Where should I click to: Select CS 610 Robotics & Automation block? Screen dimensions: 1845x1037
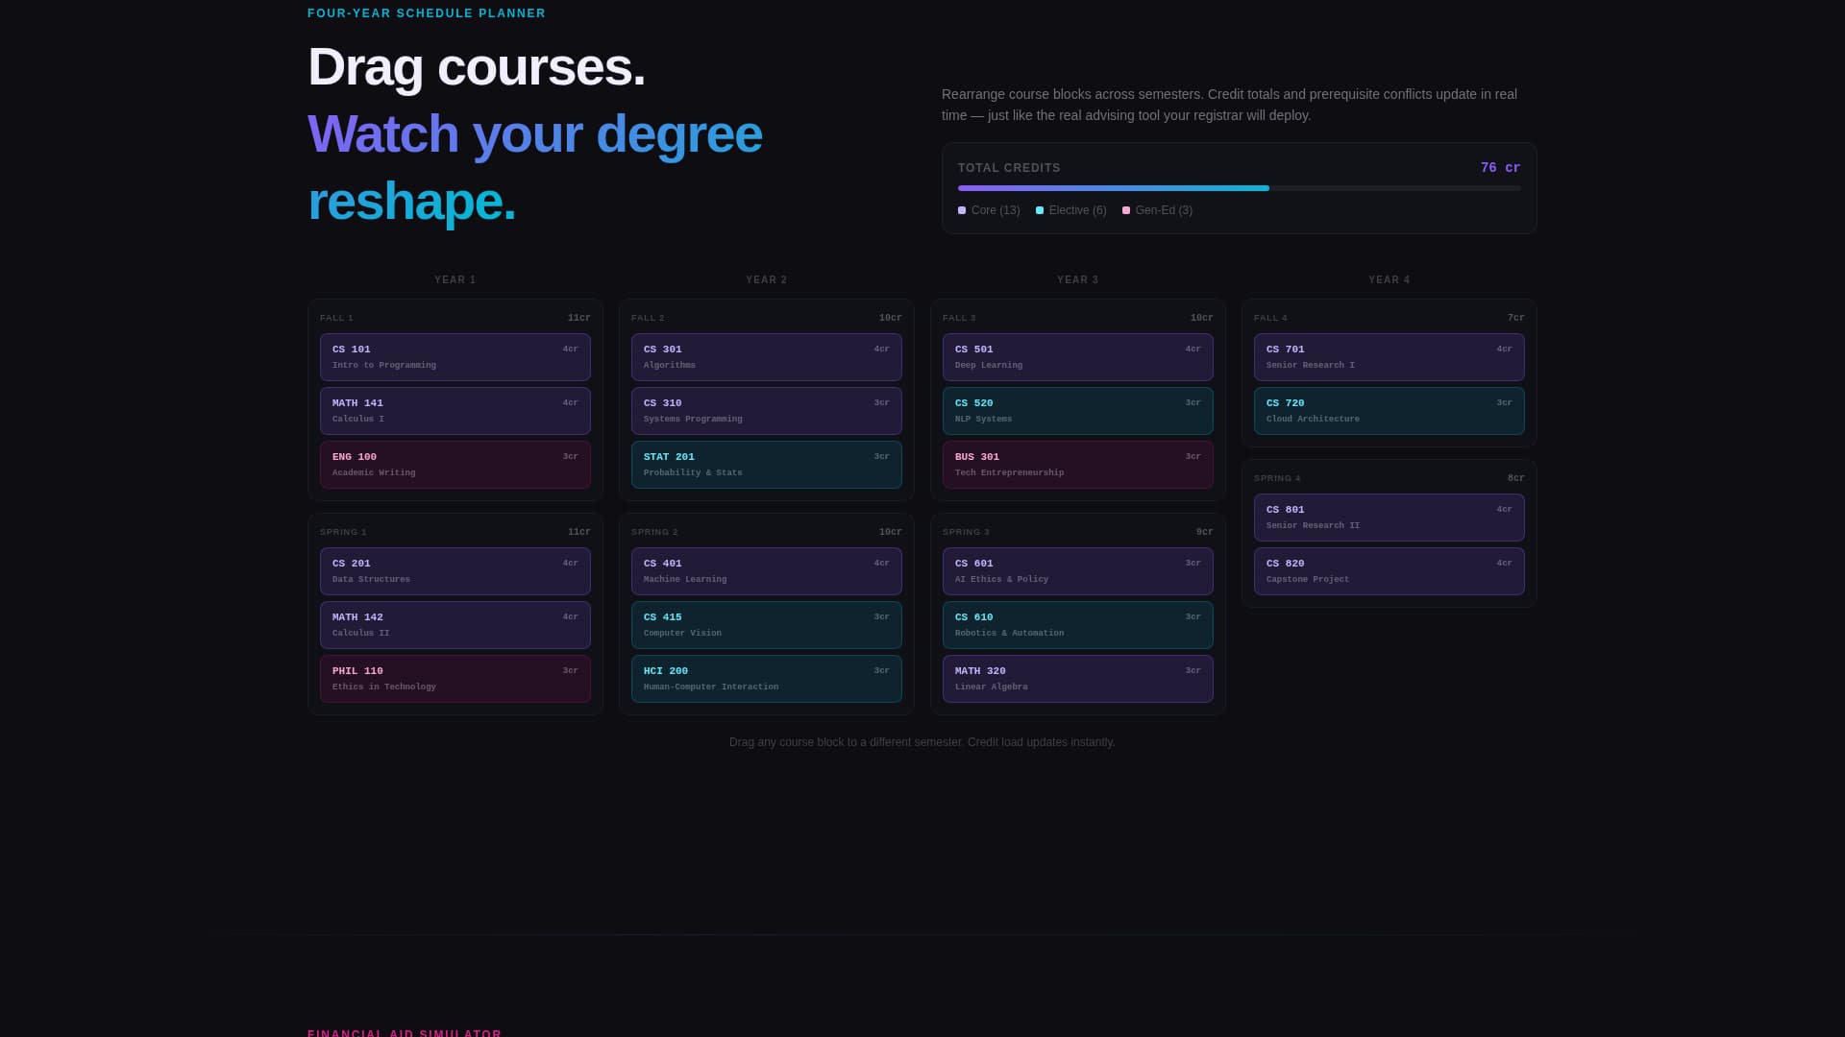(1077, 625)
